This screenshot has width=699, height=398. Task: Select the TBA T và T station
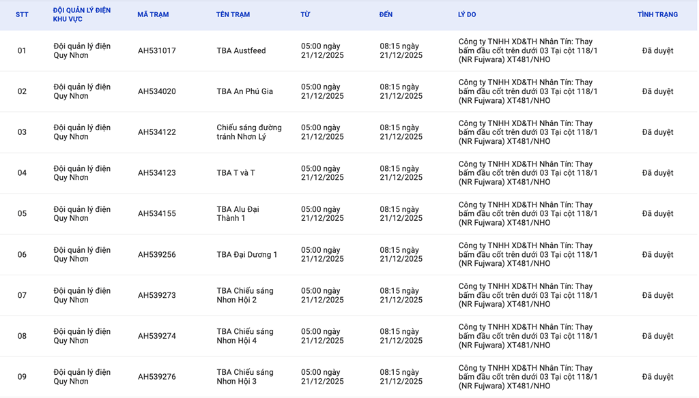tap(236, 173)
